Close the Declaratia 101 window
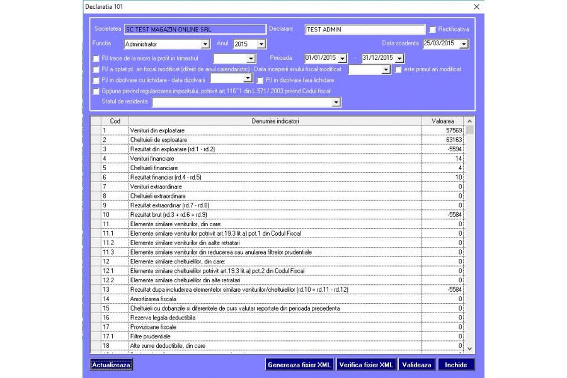 (x=477, y=7)
